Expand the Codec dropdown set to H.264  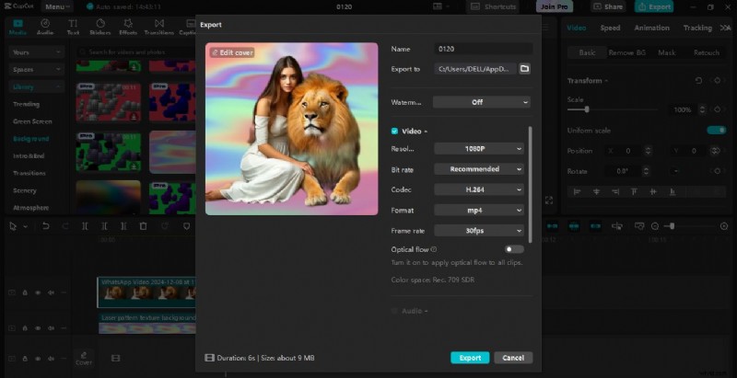click(x=478, y=189)
